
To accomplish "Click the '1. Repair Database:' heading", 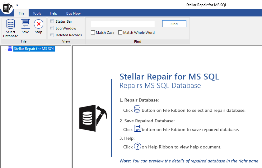I will 139,100.
